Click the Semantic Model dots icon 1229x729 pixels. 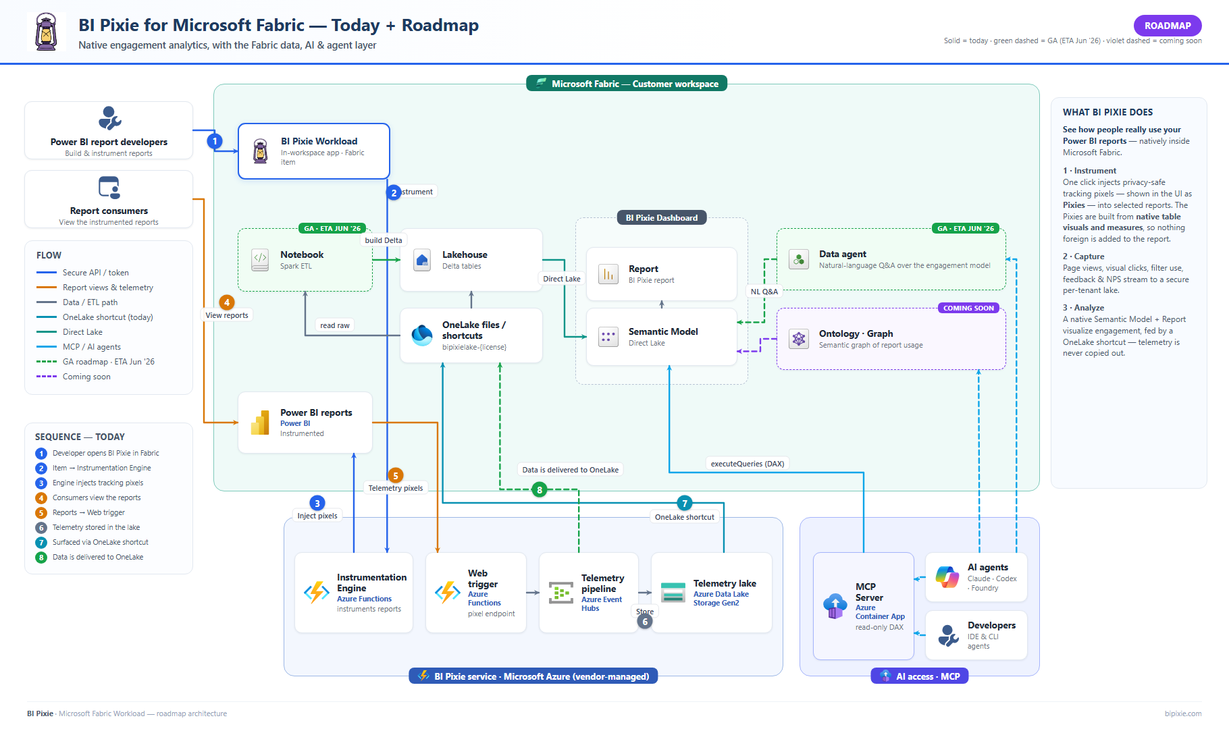tap(608, 336)
